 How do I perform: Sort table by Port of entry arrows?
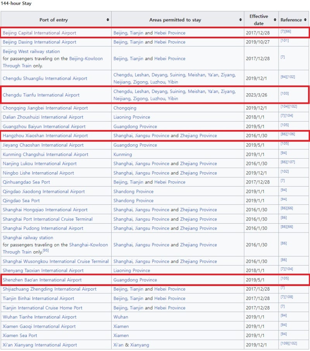point(107,20)
